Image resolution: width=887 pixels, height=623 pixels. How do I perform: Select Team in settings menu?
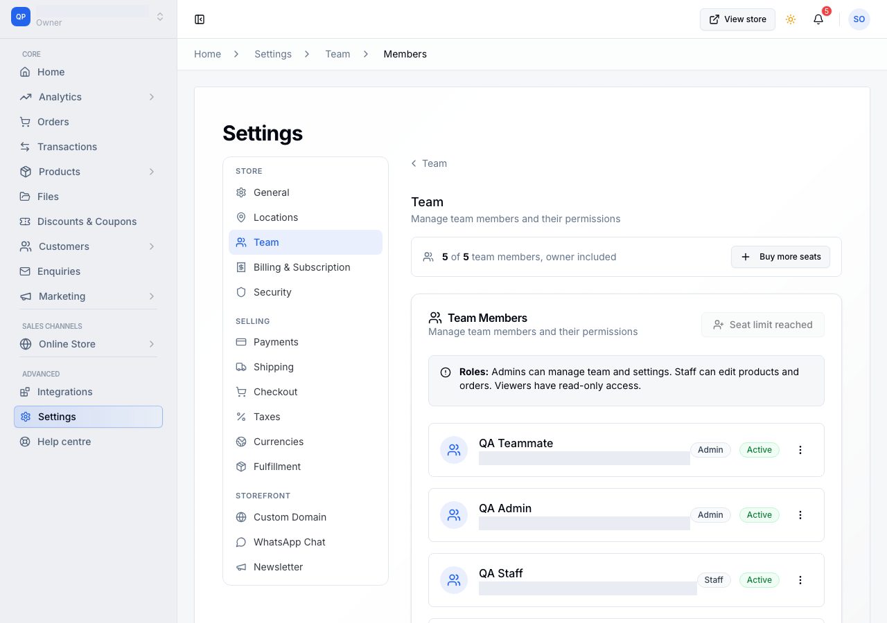click(306, 242)
